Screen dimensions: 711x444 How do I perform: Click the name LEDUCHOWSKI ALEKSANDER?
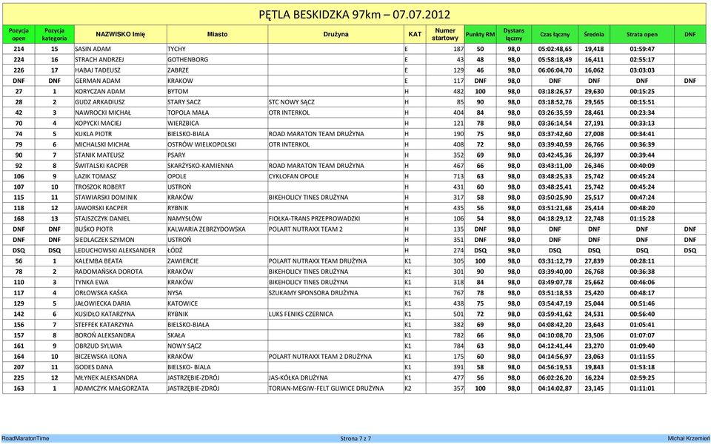116,251
